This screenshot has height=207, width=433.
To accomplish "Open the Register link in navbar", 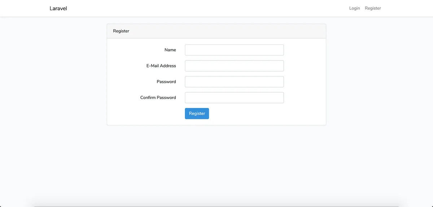I will tap(373, 8).
